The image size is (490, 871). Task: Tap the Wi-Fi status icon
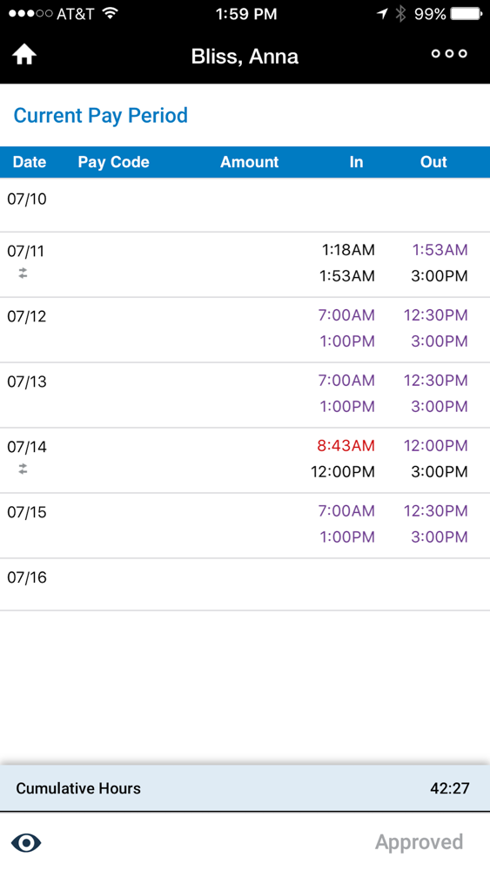pos(111,13)
